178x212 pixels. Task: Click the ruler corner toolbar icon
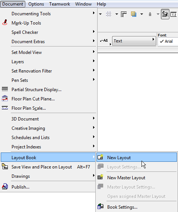pos(124,14)
